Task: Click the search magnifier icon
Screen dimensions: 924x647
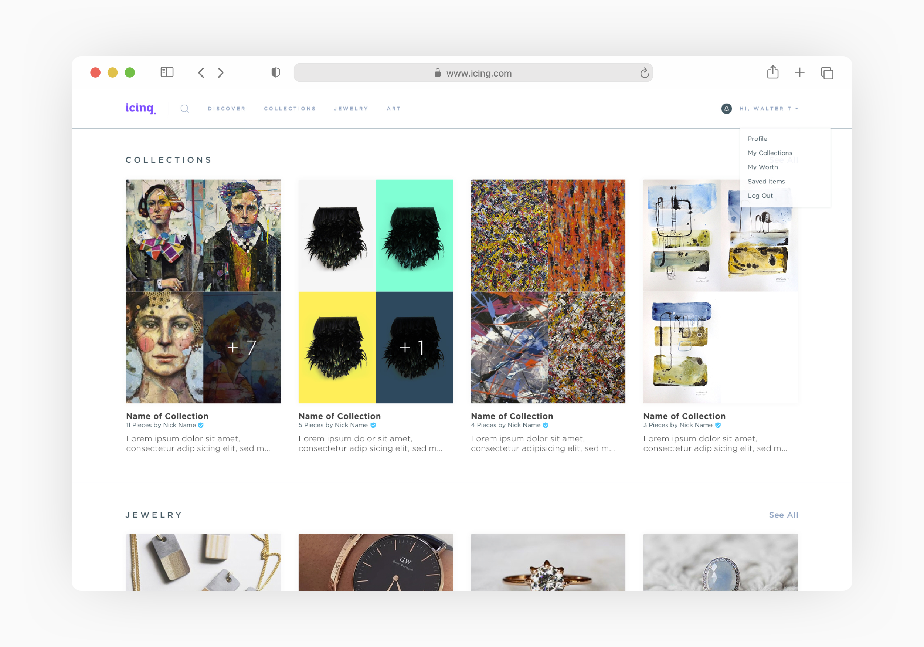Action: click(x=184, y=109)
